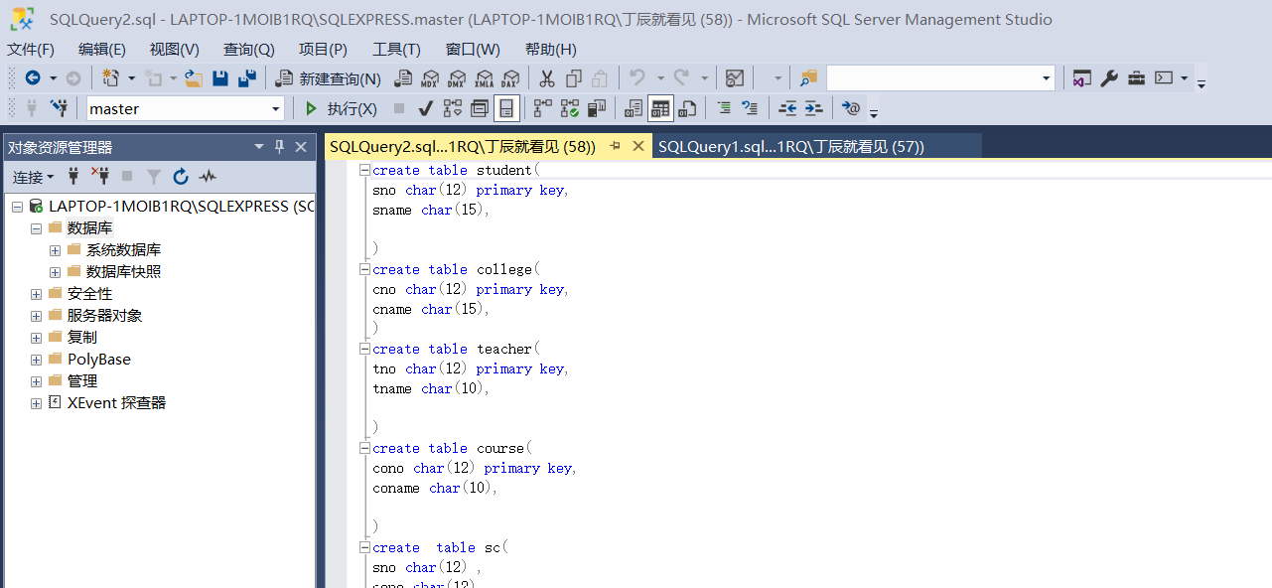The height and width of the screenshot is (588, 1272).
Task: Click the Copy icon in the toolbar
Action: click(574, 78)
